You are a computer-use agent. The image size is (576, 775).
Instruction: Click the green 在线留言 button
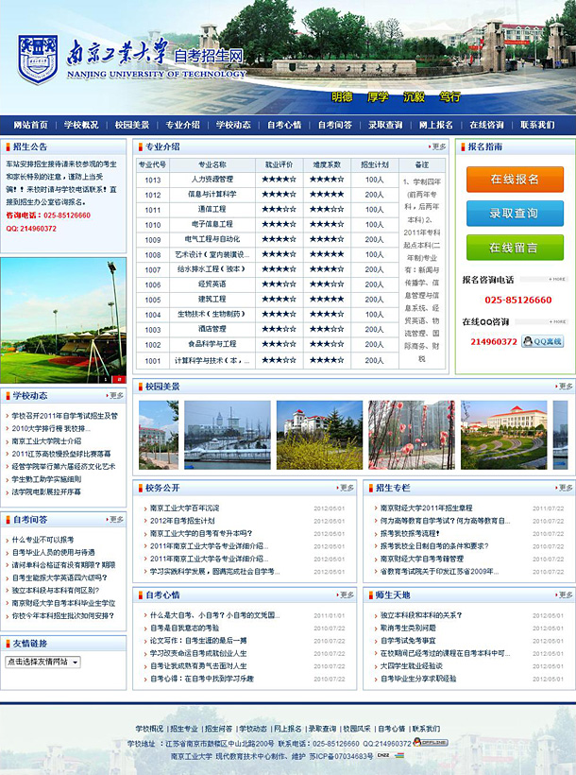pyautogui.click(x=515, y=247)
